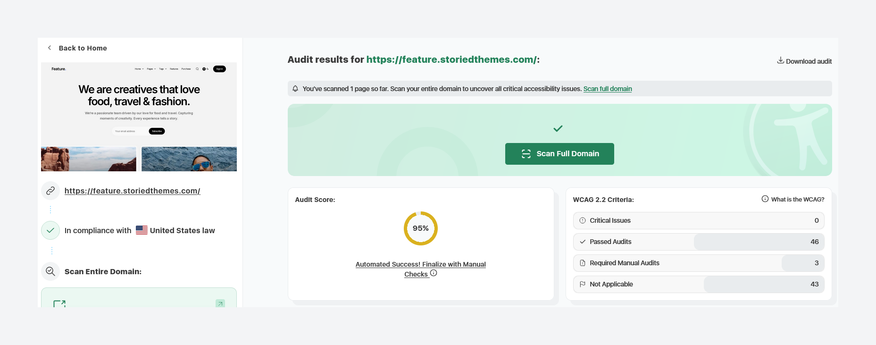
Task: Click the green compliance checkmark circle
Action: click(x=50, y=230)
